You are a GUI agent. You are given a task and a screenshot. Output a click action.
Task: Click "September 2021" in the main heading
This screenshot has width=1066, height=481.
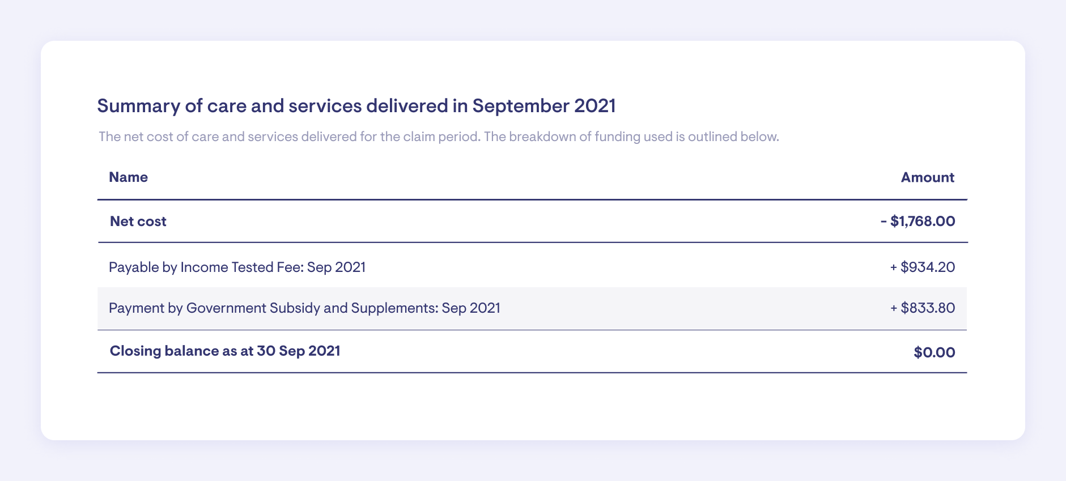543,106
